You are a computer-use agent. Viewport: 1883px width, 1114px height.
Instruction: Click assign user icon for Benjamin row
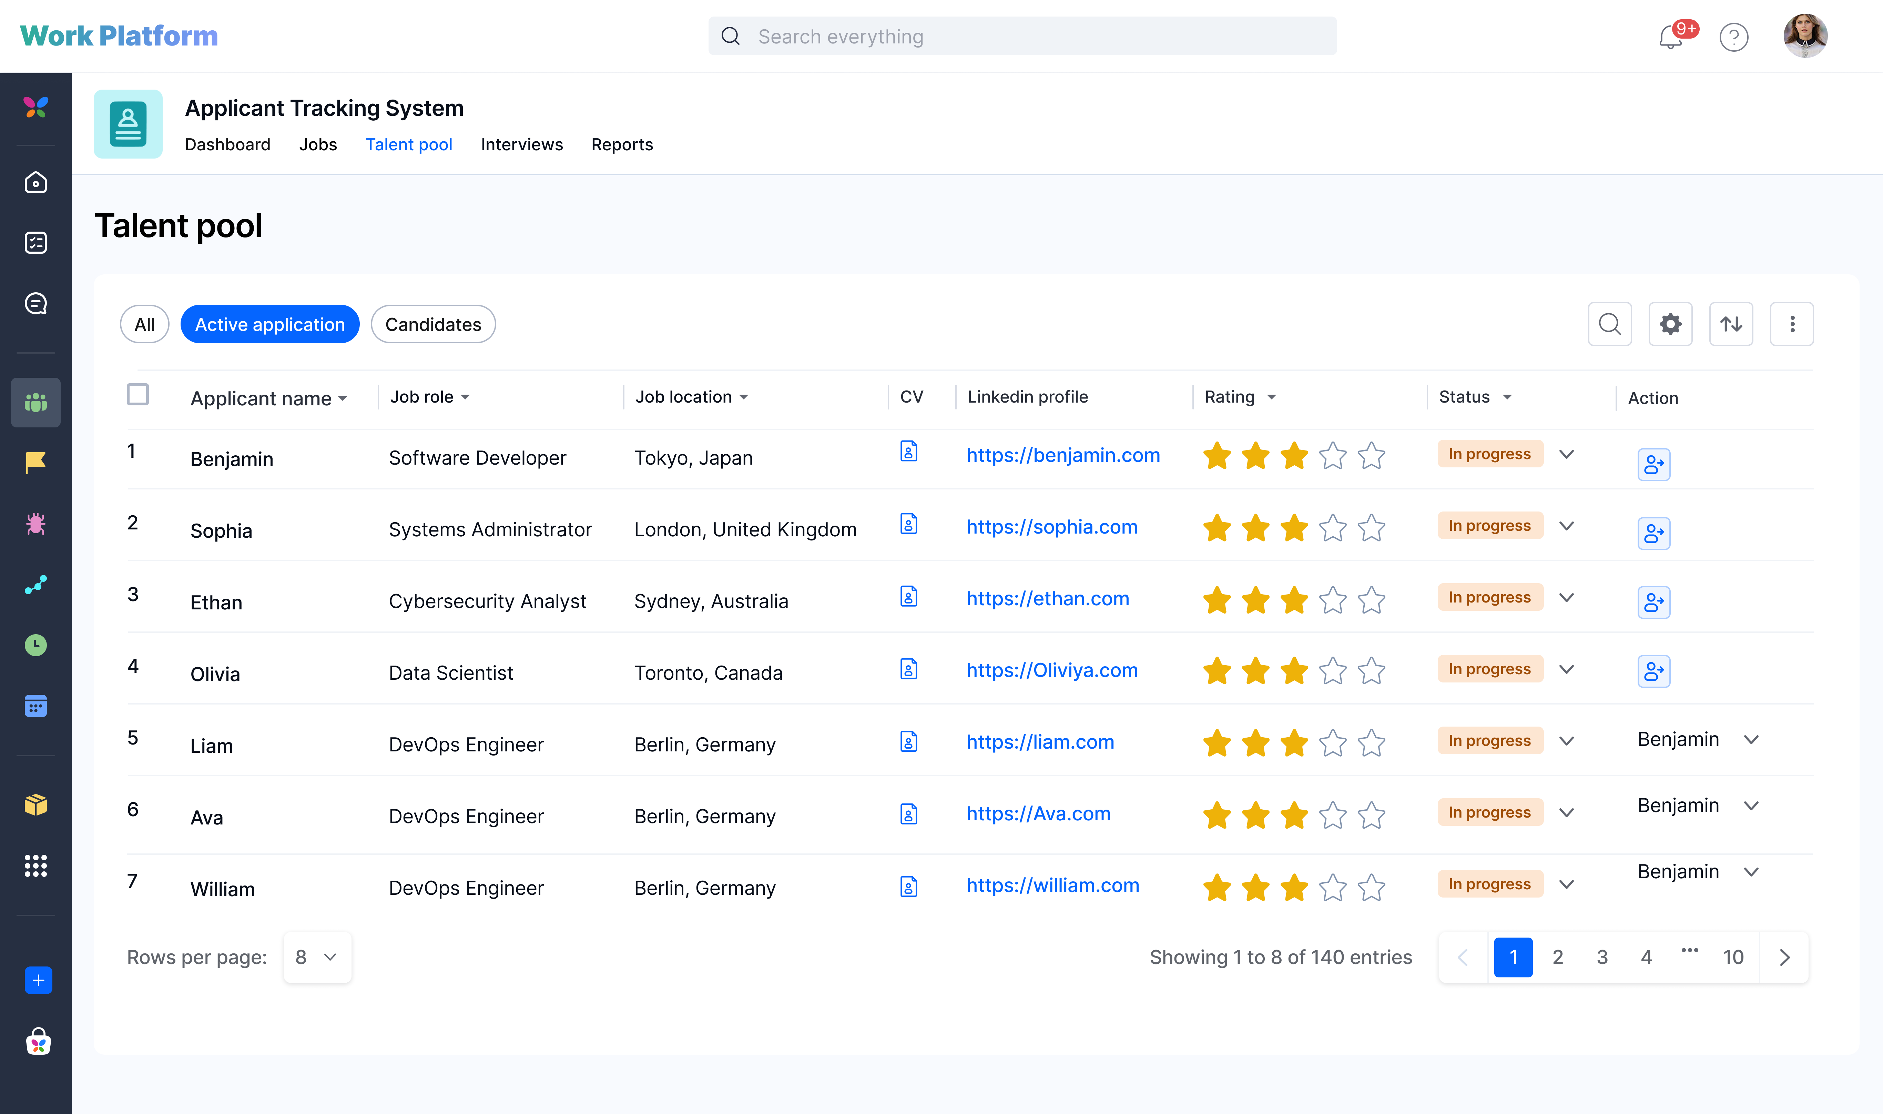1654,465
